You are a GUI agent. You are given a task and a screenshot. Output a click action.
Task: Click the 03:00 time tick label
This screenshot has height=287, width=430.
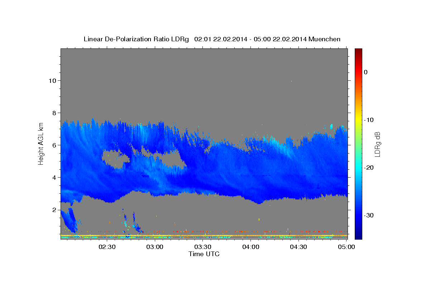pyautogui.click(x=155, y=247)
